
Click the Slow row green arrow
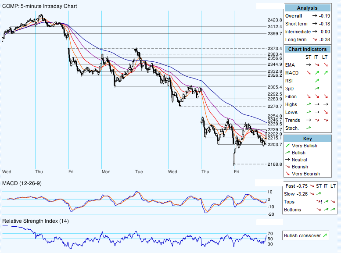pyautogui.click(x=319, y=194)
